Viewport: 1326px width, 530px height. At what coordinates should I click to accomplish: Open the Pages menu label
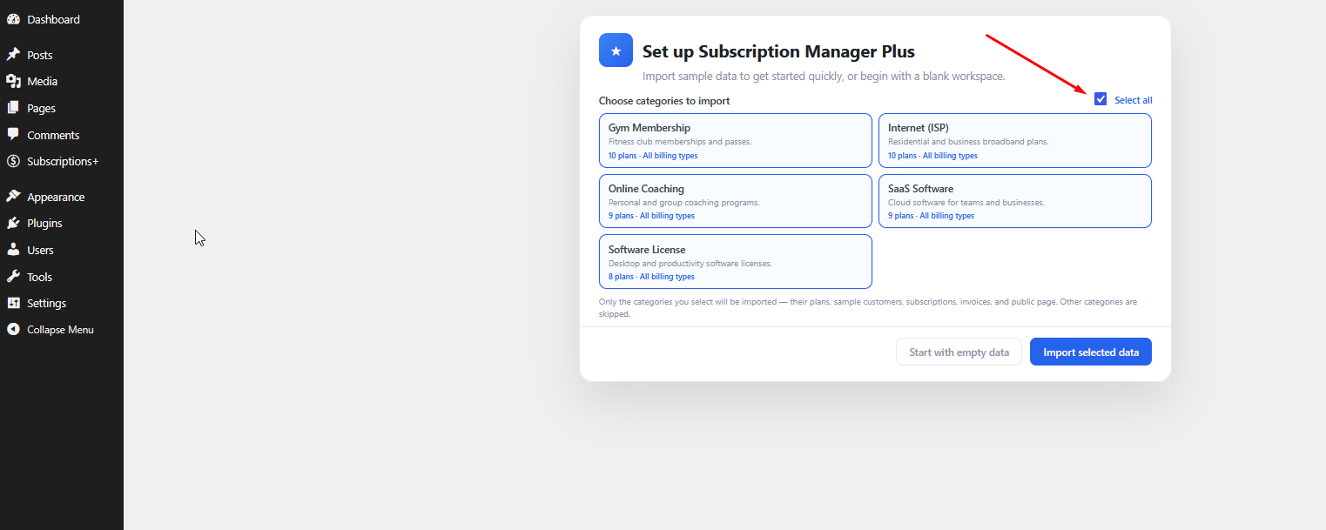pos(41,108)
